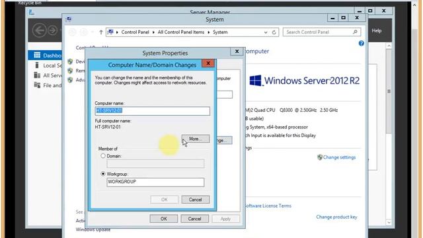The height and width of the screenshot is (238, 423).
Task: Open the Change product key link
Action: 336,217
